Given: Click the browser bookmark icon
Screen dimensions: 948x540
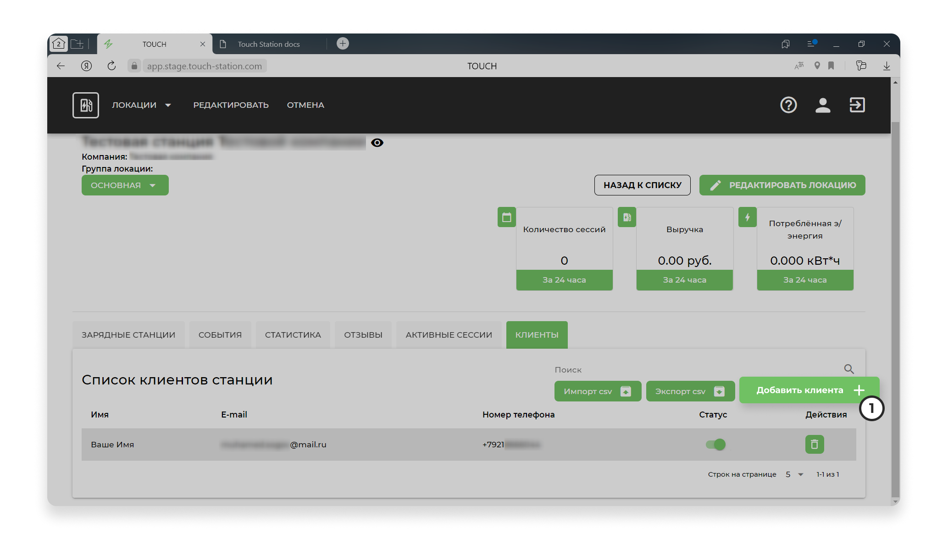Looking at the screenshot, I should 831,66.
